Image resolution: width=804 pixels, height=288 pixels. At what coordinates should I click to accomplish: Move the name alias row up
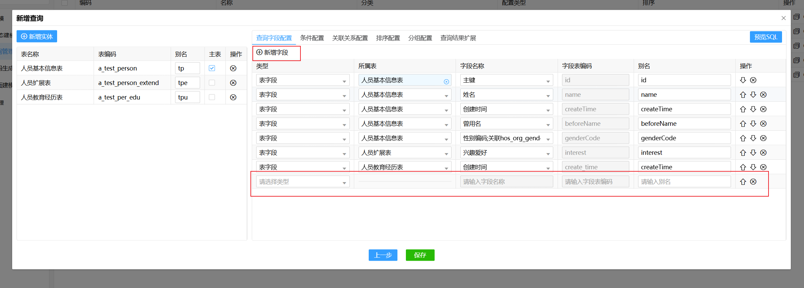point(743,95)
